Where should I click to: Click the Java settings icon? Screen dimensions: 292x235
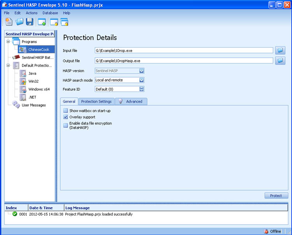click(x=23, y=73)
